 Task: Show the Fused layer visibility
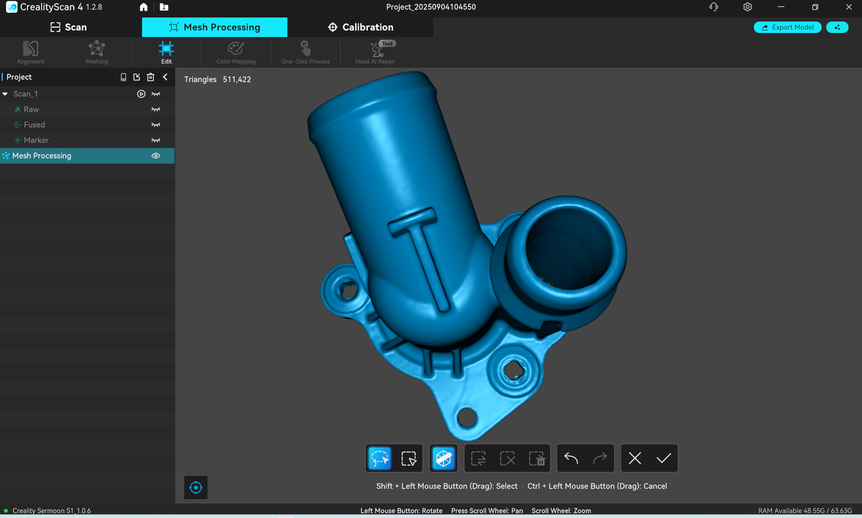156,125
